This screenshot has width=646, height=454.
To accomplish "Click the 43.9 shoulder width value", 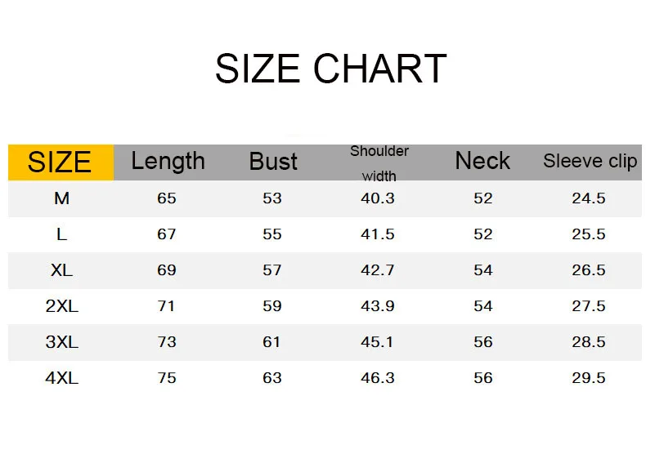I will tap(378, 306).
